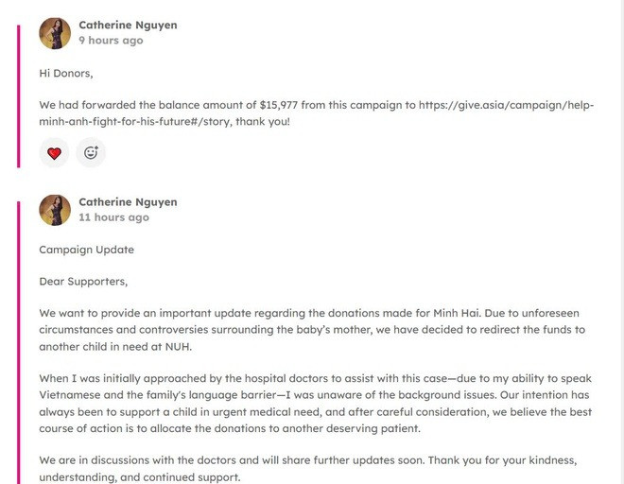Open the add emoji reaction picker

pyautogui.click(x=91, y=152)
